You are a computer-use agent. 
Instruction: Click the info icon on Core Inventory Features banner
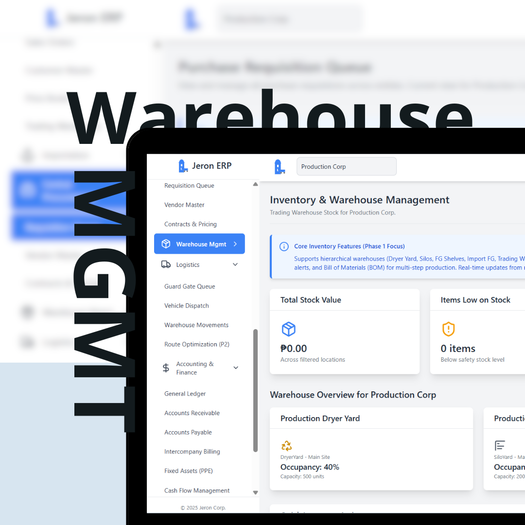284,246
